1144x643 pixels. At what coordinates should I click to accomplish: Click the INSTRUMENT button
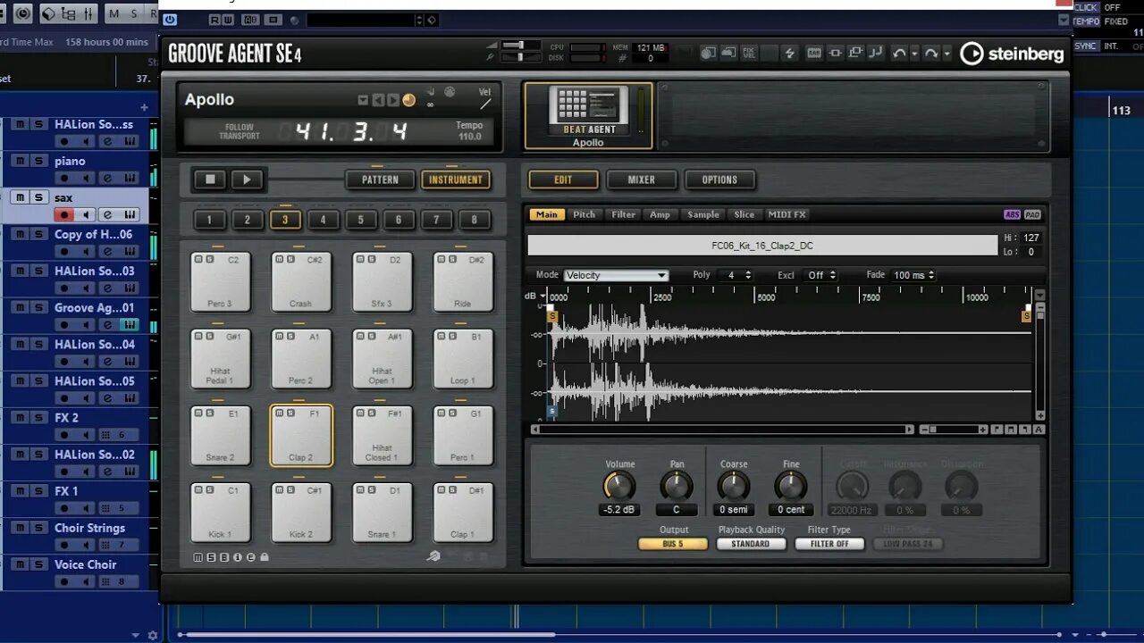pyautogui.click(x=456, y=180)
